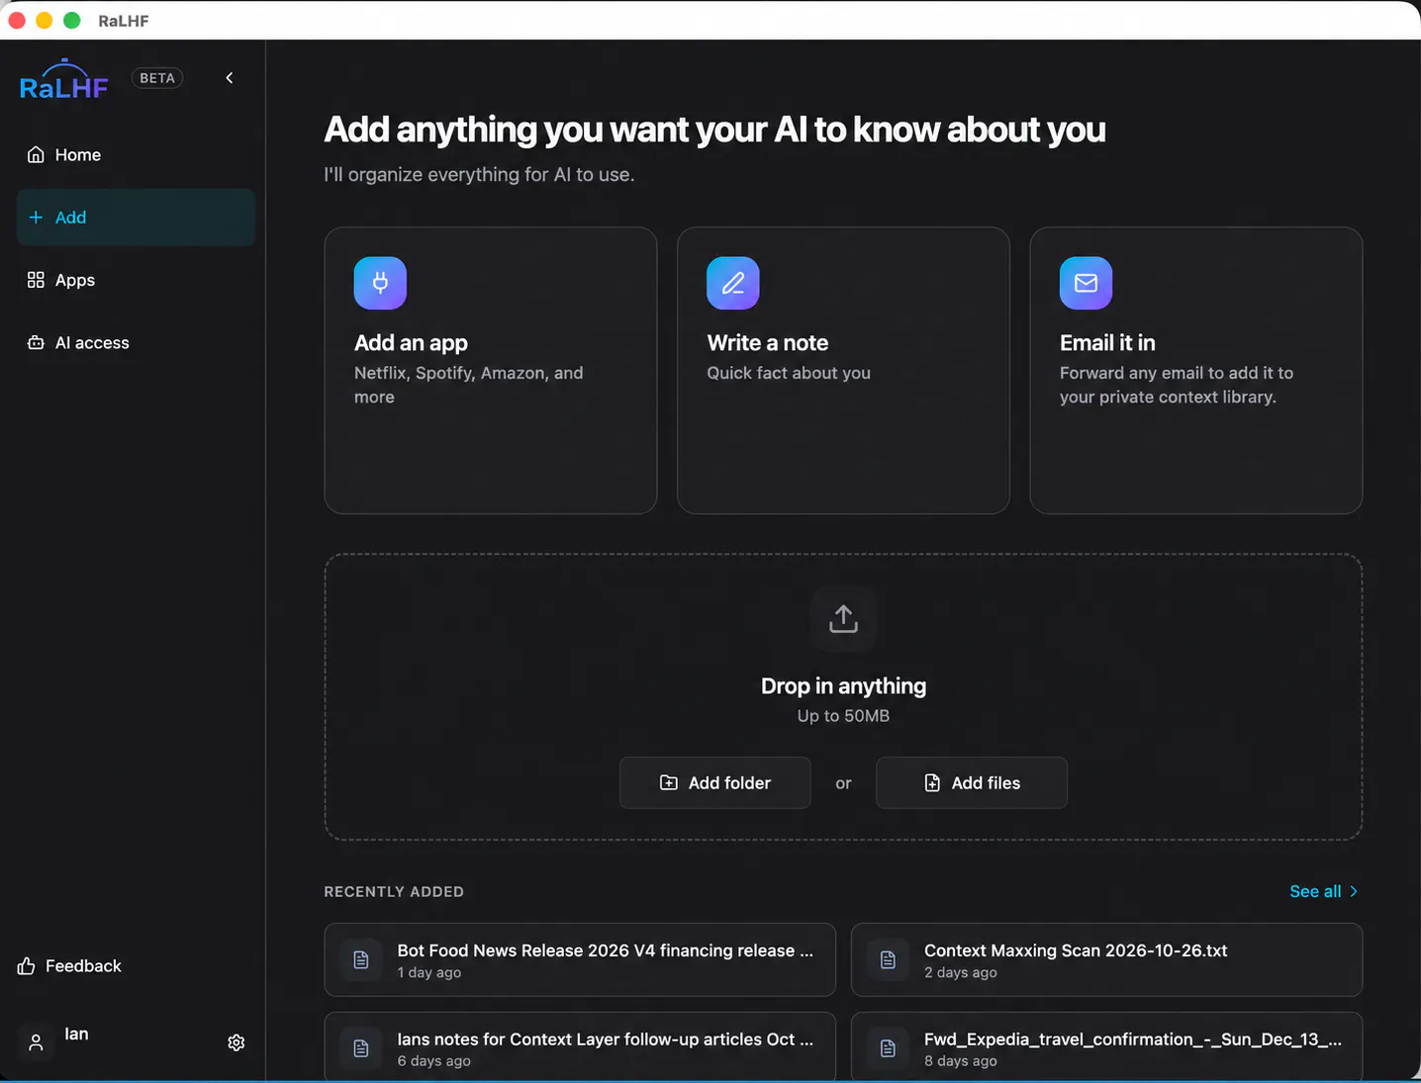Screen dimensions: 1421x1083
Task: Click the BETA badge
Action: point(157,78)
